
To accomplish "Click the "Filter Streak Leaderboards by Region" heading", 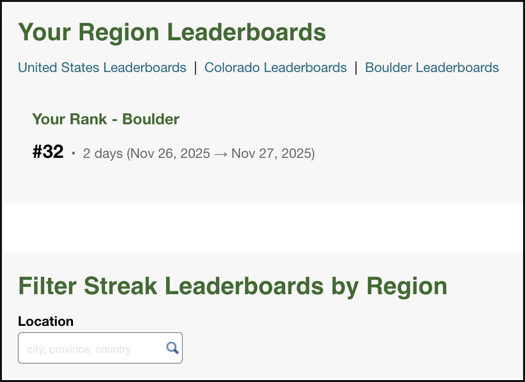I will click(232, 286).
